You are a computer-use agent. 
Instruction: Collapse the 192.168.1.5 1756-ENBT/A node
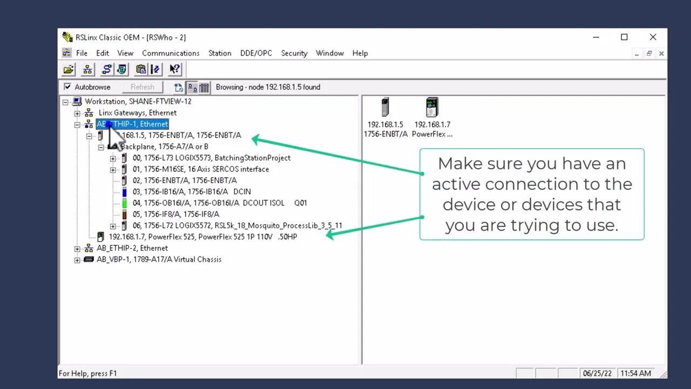click(89, 136)
